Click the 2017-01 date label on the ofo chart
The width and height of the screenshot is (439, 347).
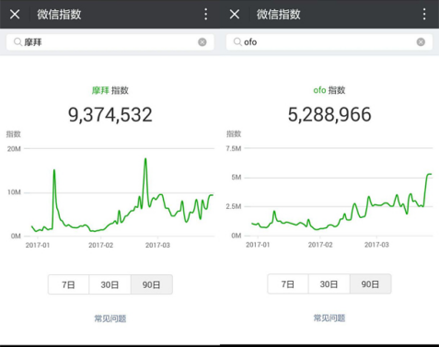258,245
